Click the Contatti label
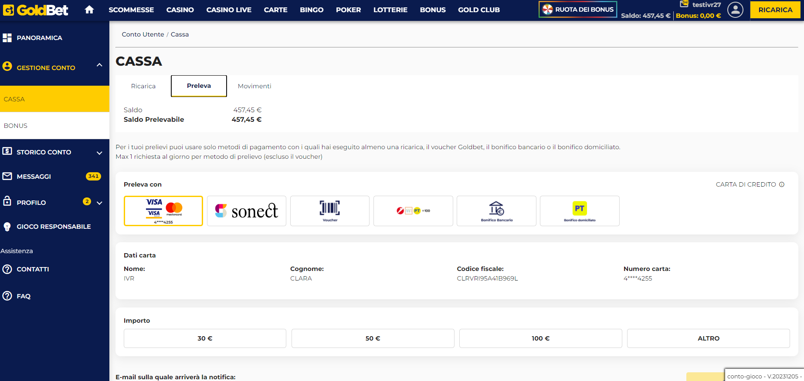The width and height of the screenshot is (804, 381). pyautogui.click(x=33, y=269)
